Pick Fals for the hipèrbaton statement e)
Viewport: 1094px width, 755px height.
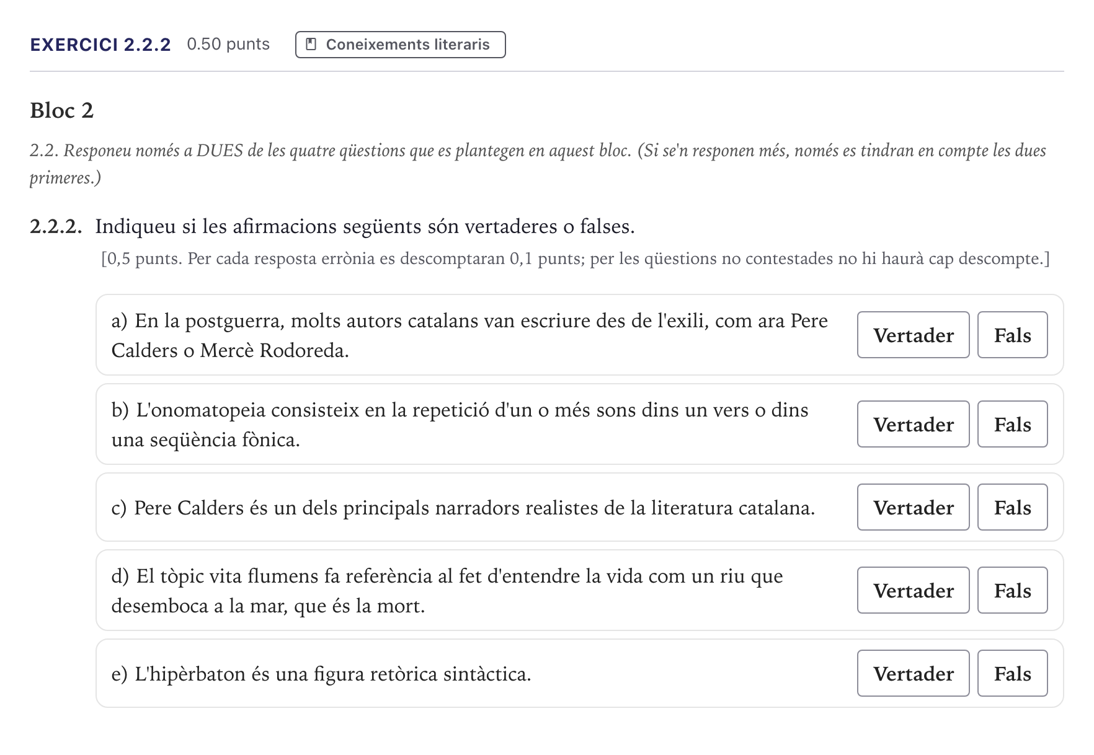(1012, 673)
